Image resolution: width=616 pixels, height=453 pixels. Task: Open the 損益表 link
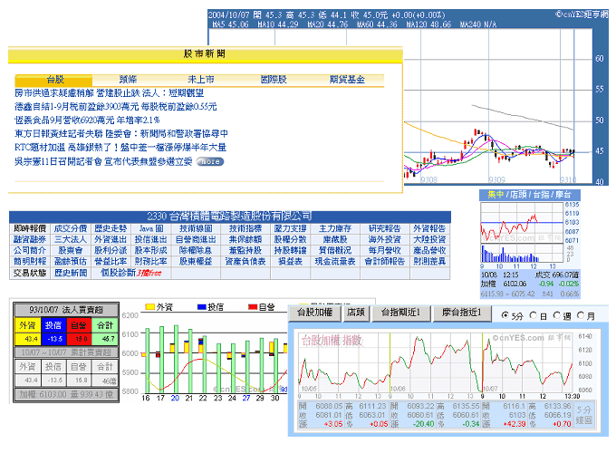[x=290, y=262]
